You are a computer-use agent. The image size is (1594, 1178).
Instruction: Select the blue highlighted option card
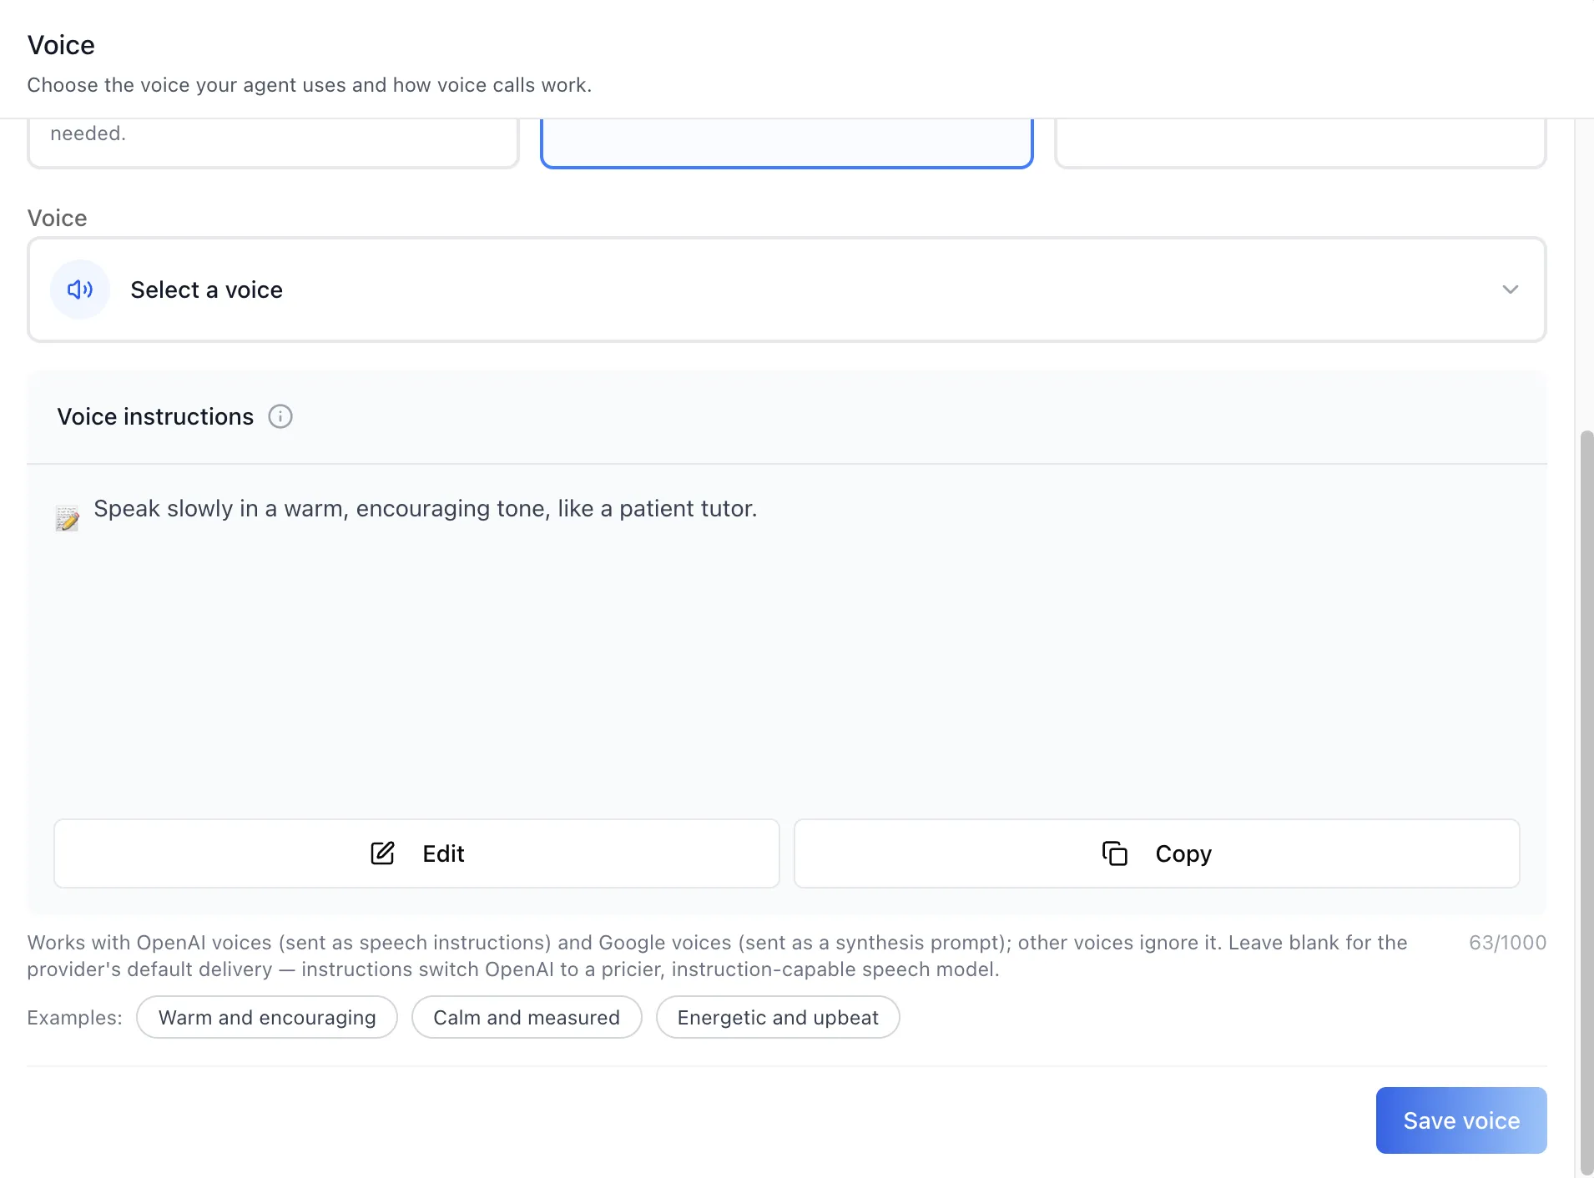787,143
